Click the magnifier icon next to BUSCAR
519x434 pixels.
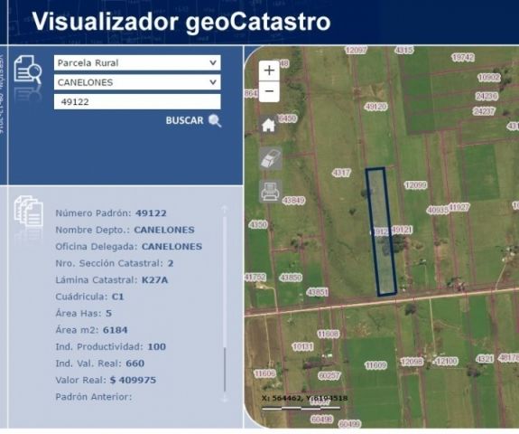pyautogui.click(x=215, y=120)
